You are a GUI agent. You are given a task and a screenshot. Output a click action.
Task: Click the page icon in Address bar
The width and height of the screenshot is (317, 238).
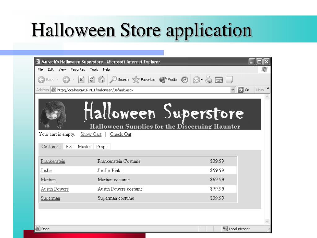point(54,90)
